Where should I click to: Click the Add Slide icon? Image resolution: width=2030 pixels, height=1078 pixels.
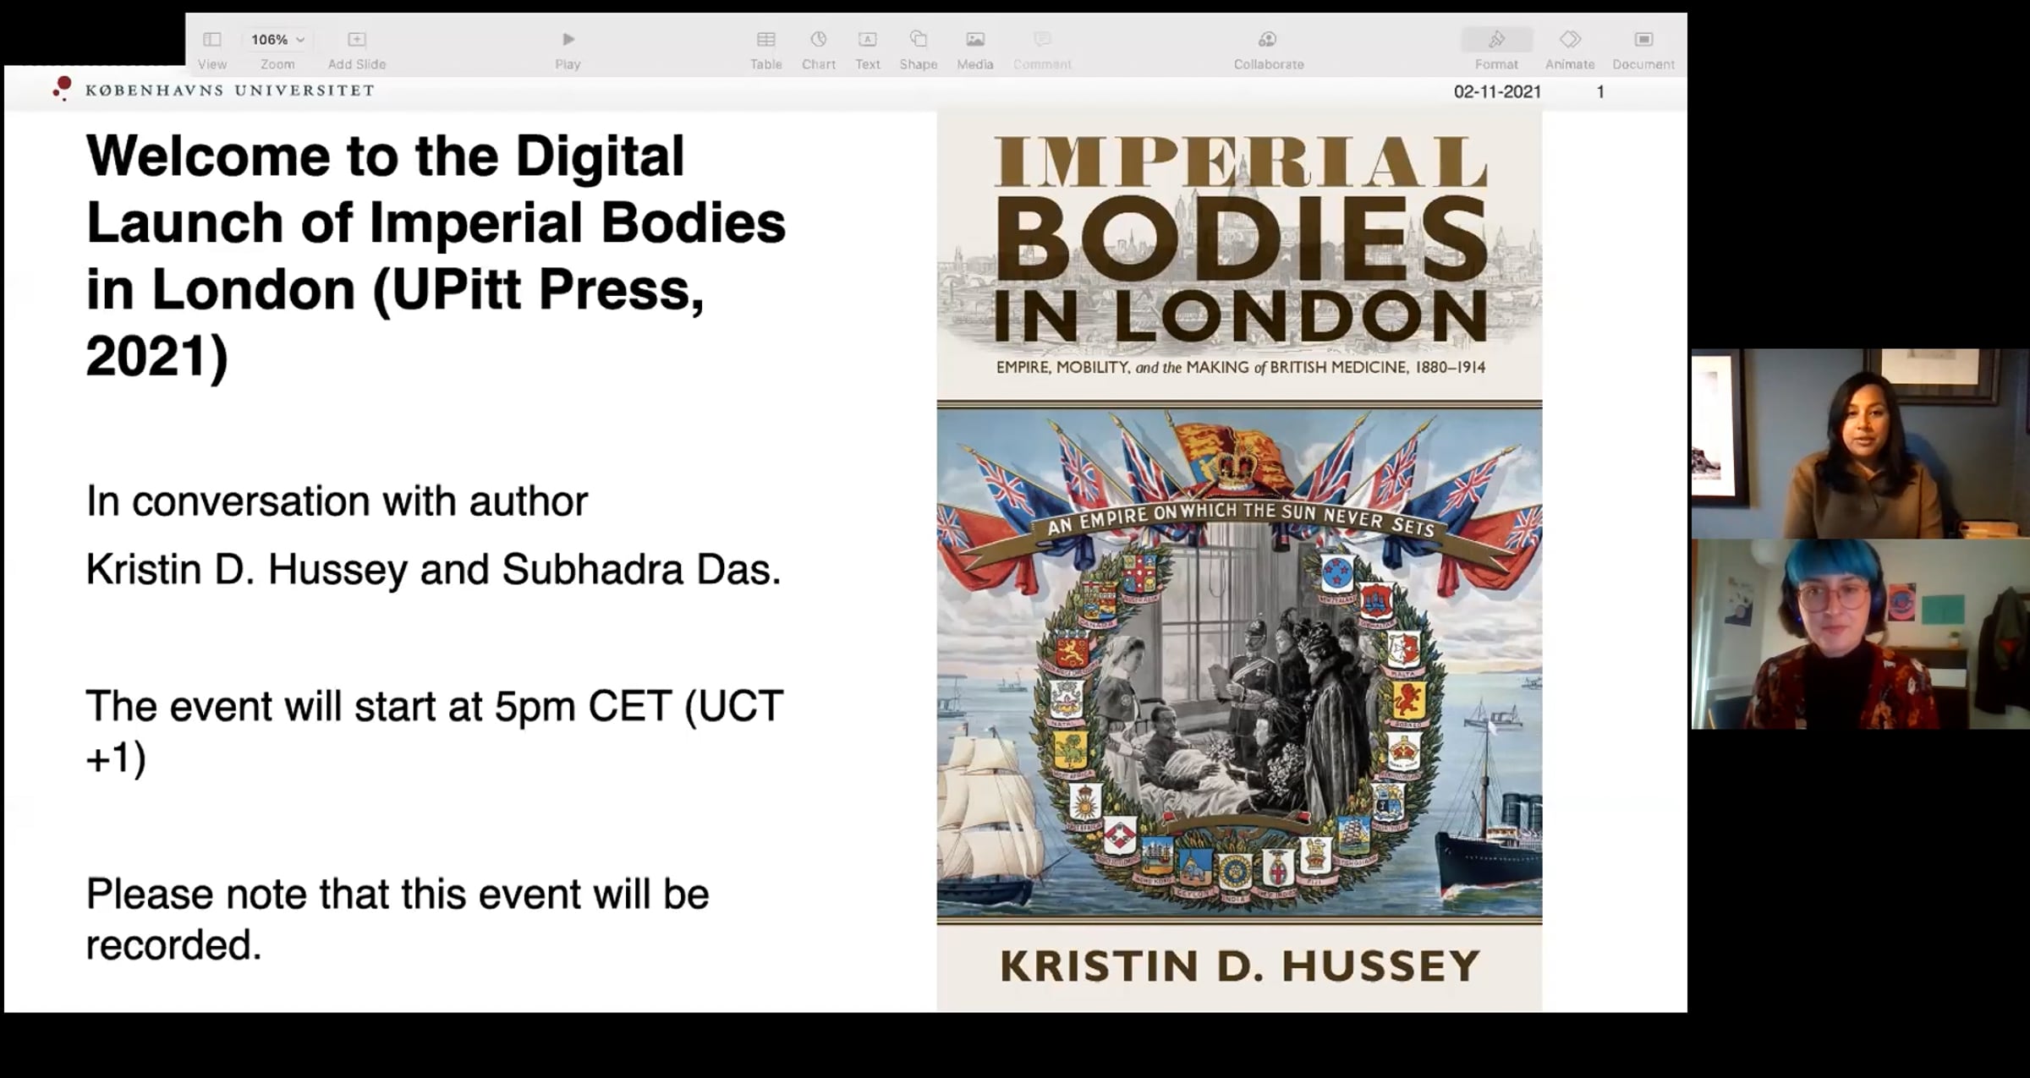(x=357, y=40)
